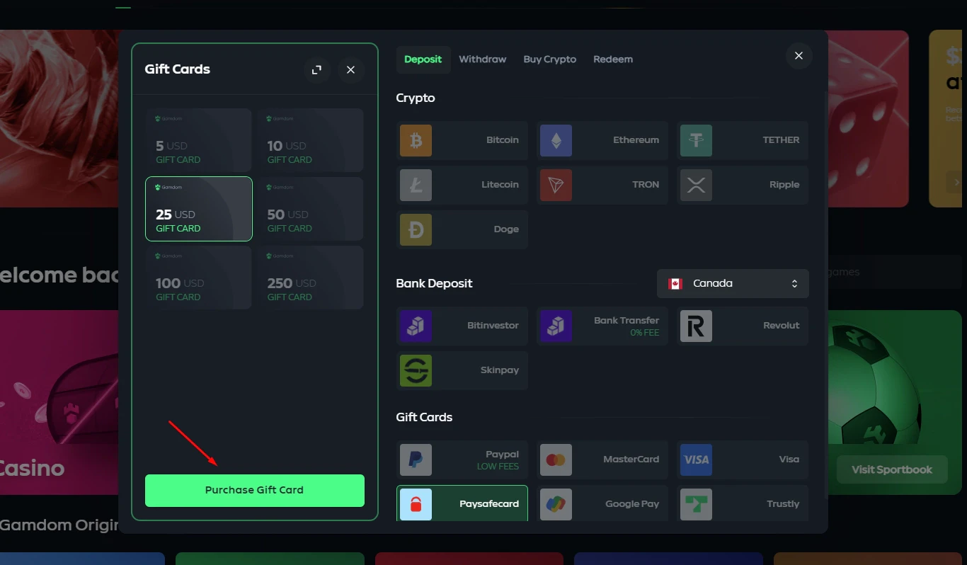Click the Doge label text
This screenshot has width=967, height=565.
coord(506,229)
